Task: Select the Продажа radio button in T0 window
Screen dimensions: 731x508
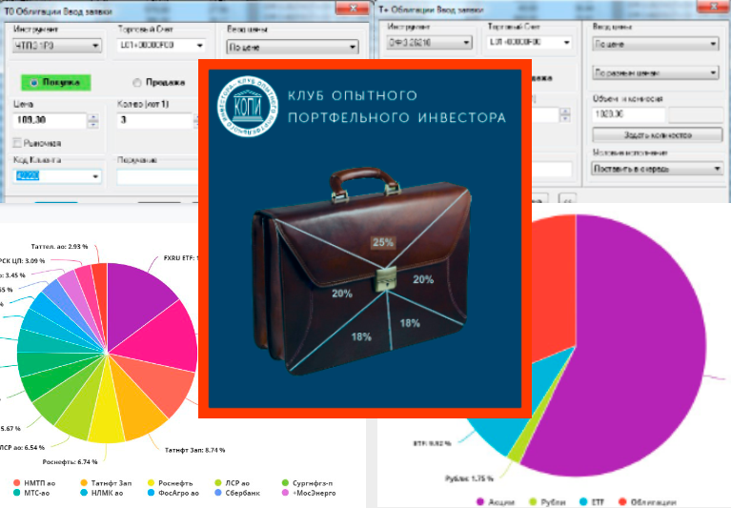Action: tap(159, 83)
